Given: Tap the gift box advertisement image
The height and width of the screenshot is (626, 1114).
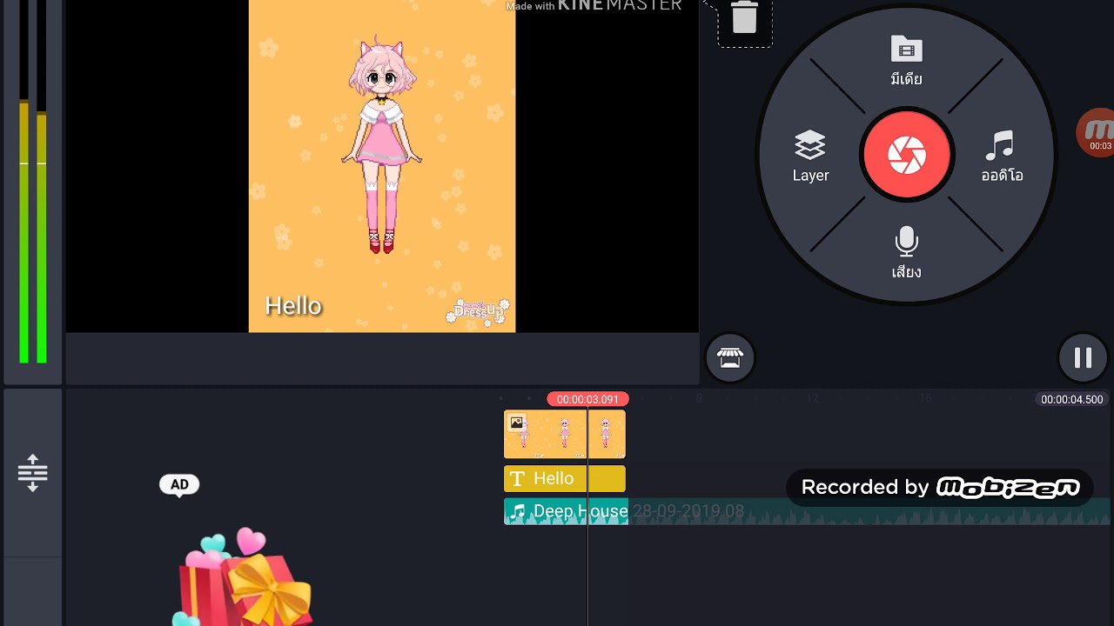Looking at the screenshot, I should click(x=245, y=578).
